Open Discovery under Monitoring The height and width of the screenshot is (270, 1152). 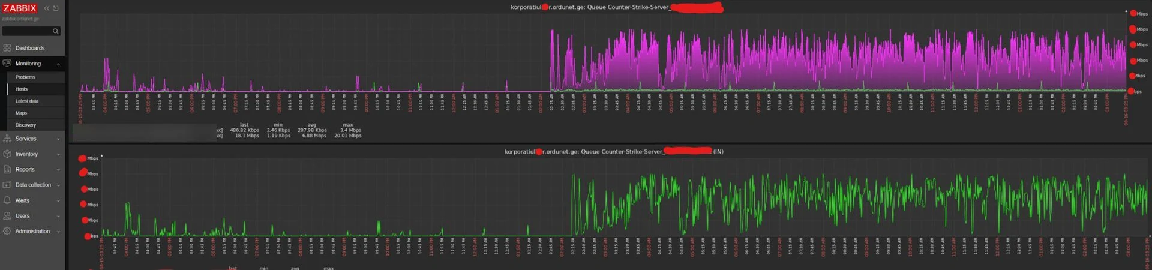(x=26, y=125)
